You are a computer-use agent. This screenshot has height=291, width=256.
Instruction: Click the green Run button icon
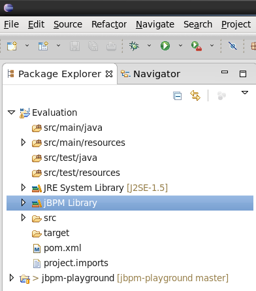165,46
